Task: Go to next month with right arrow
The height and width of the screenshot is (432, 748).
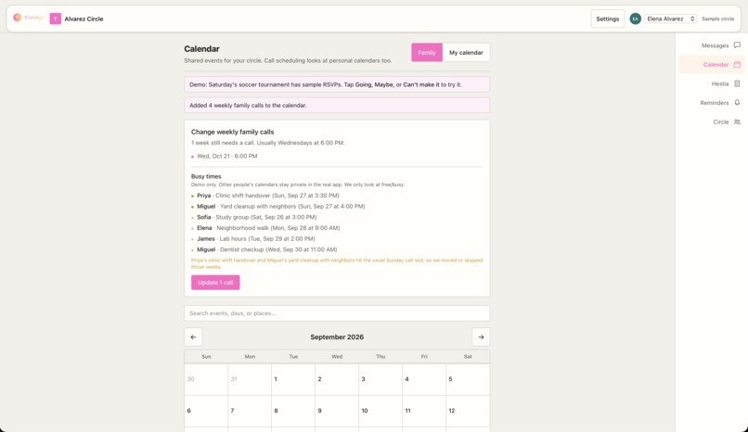Action: [481, 337]
